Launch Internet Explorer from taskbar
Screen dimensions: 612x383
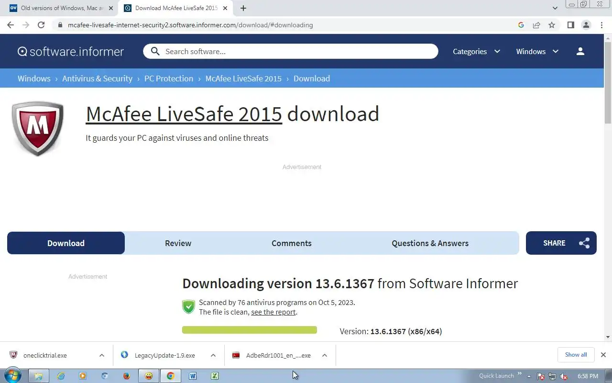61,376
